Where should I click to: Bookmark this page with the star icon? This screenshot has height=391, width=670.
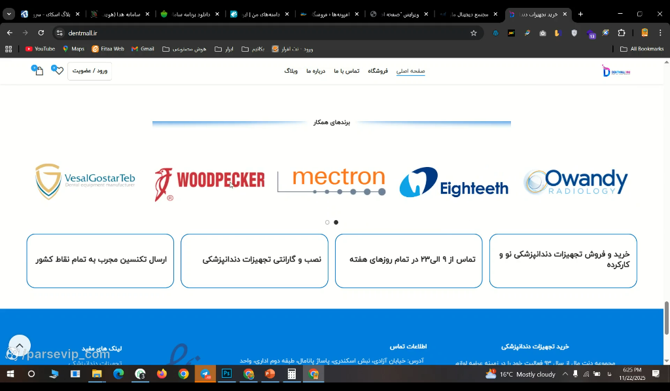[x=474, y=33]
